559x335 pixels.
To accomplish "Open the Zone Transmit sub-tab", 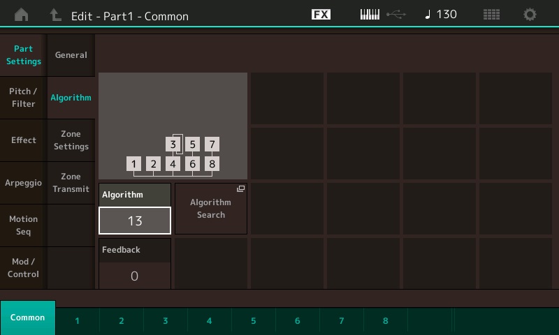I will pos(71,183).
